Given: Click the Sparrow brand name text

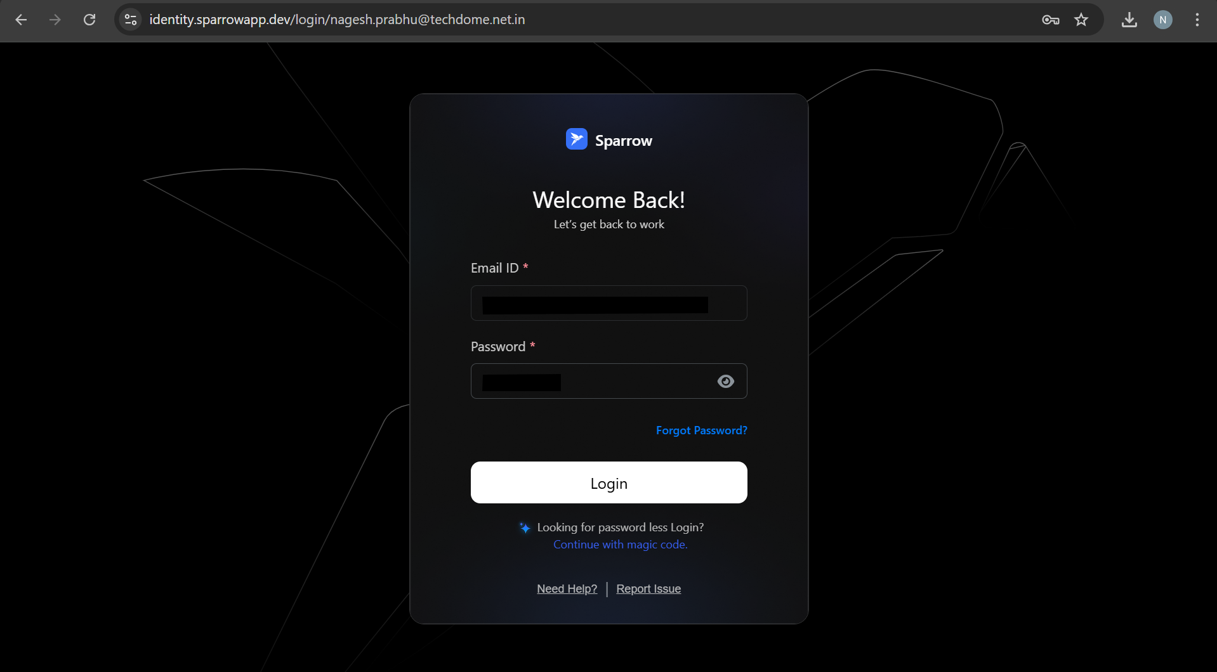Looking at the screenshot, I should pyautogui.click(x=624, y=141).
